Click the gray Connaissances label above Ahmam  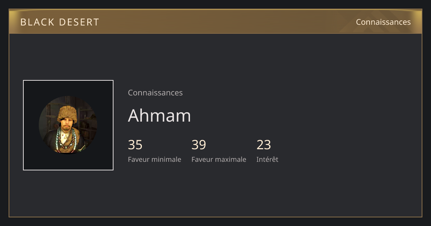[155, 93]
